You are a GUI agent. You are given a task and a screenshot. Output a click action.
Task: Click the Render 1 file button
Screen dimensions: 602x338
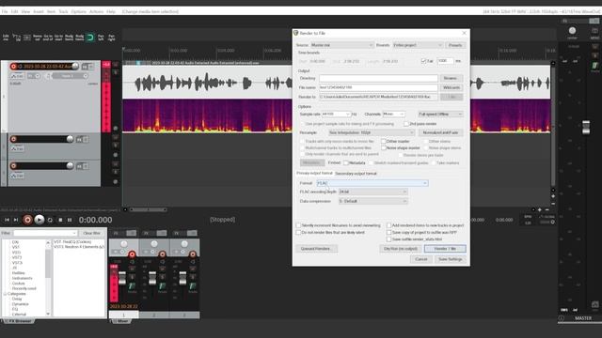pos(445,249)
